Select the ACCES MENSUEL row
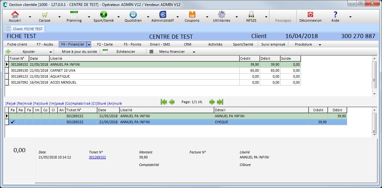The width and height of the screenshot is (382, 188). 153,82
